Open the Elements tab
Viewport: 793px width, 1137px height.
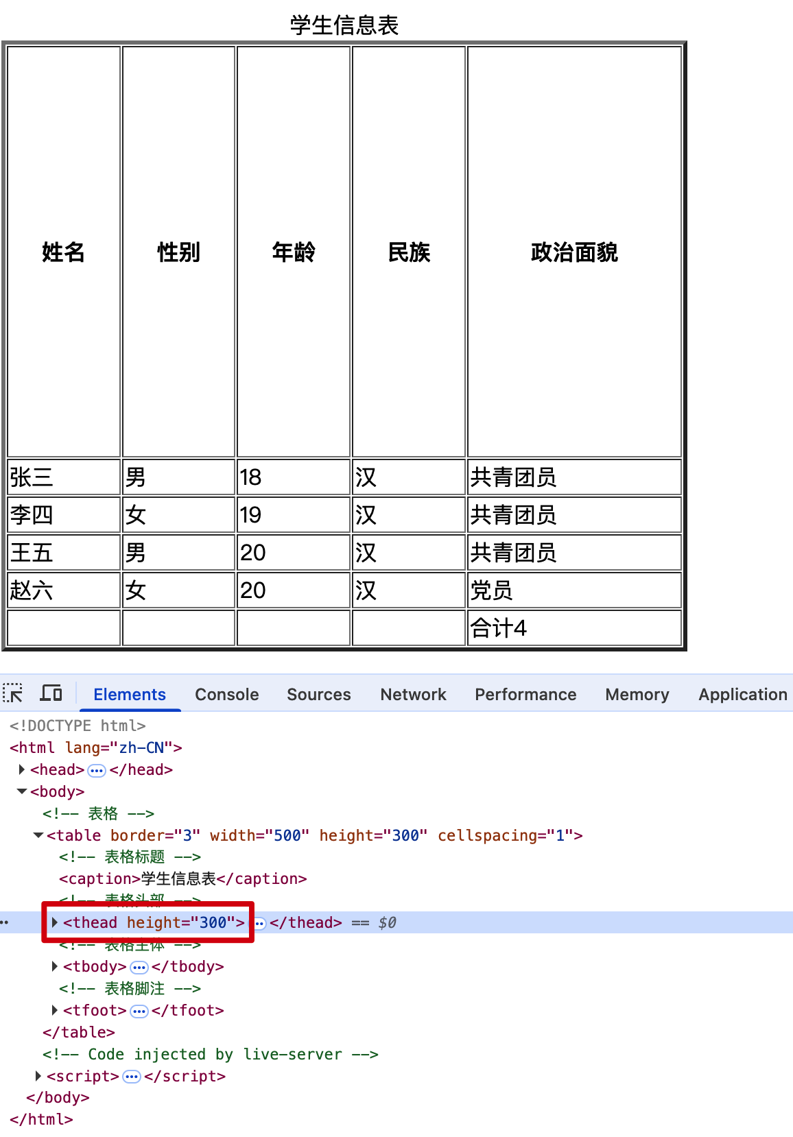tap(130, 695)
